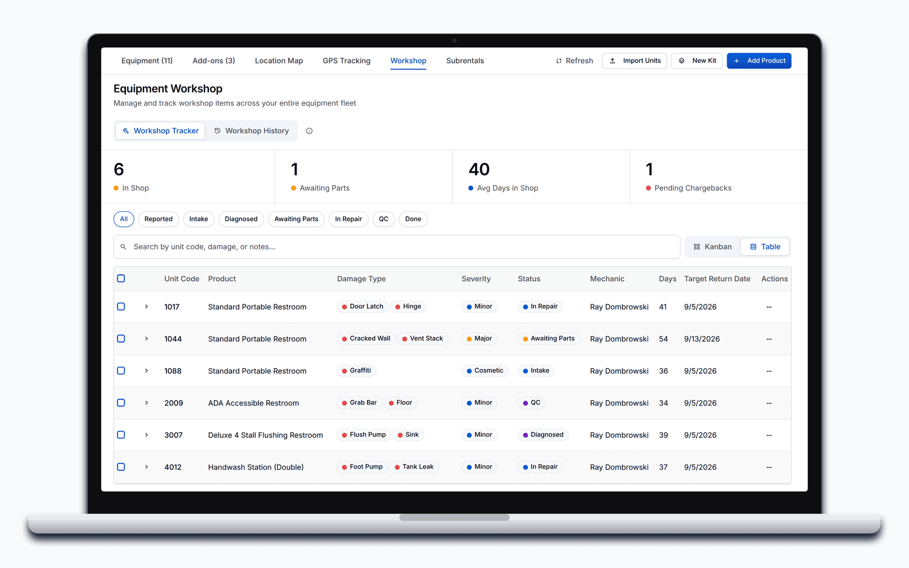Click the Refresh button
Image resolution: width=909 pixels, height=568 pixels.
click(574, 61)
